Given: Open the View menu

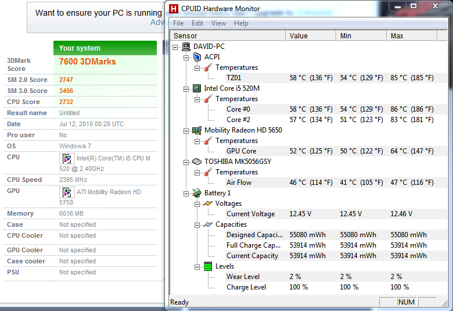Looking at the screenshot, I should click(x=218, y=23).
